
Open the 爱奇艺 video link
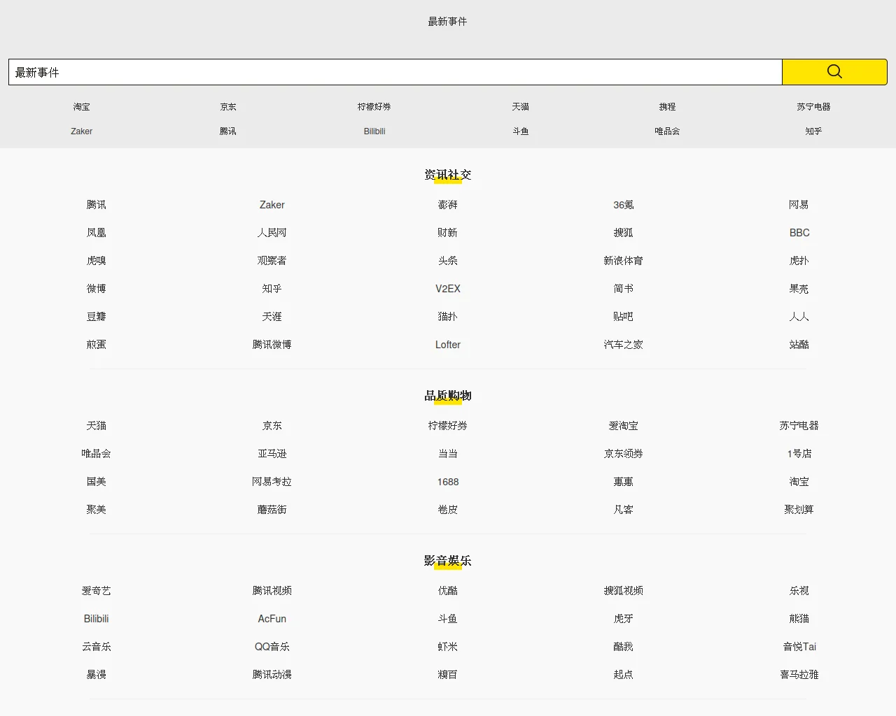97,591
